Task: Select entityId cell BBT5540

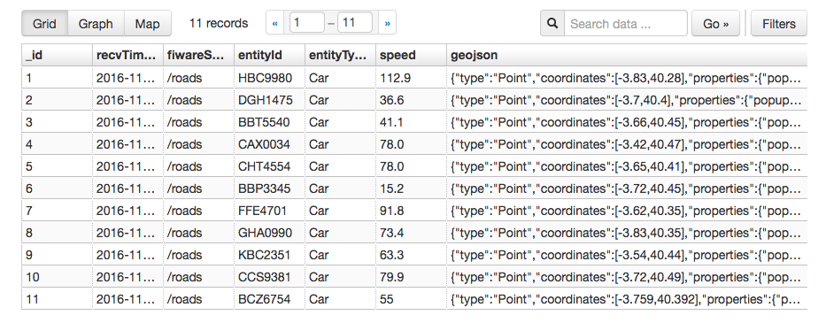Action: click(269, 122)
